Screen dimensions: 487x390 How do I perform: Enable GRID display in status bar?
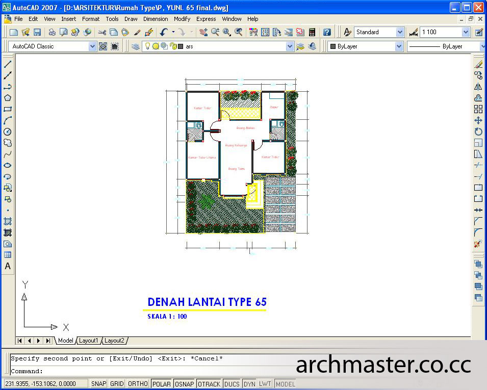(116, 383)
